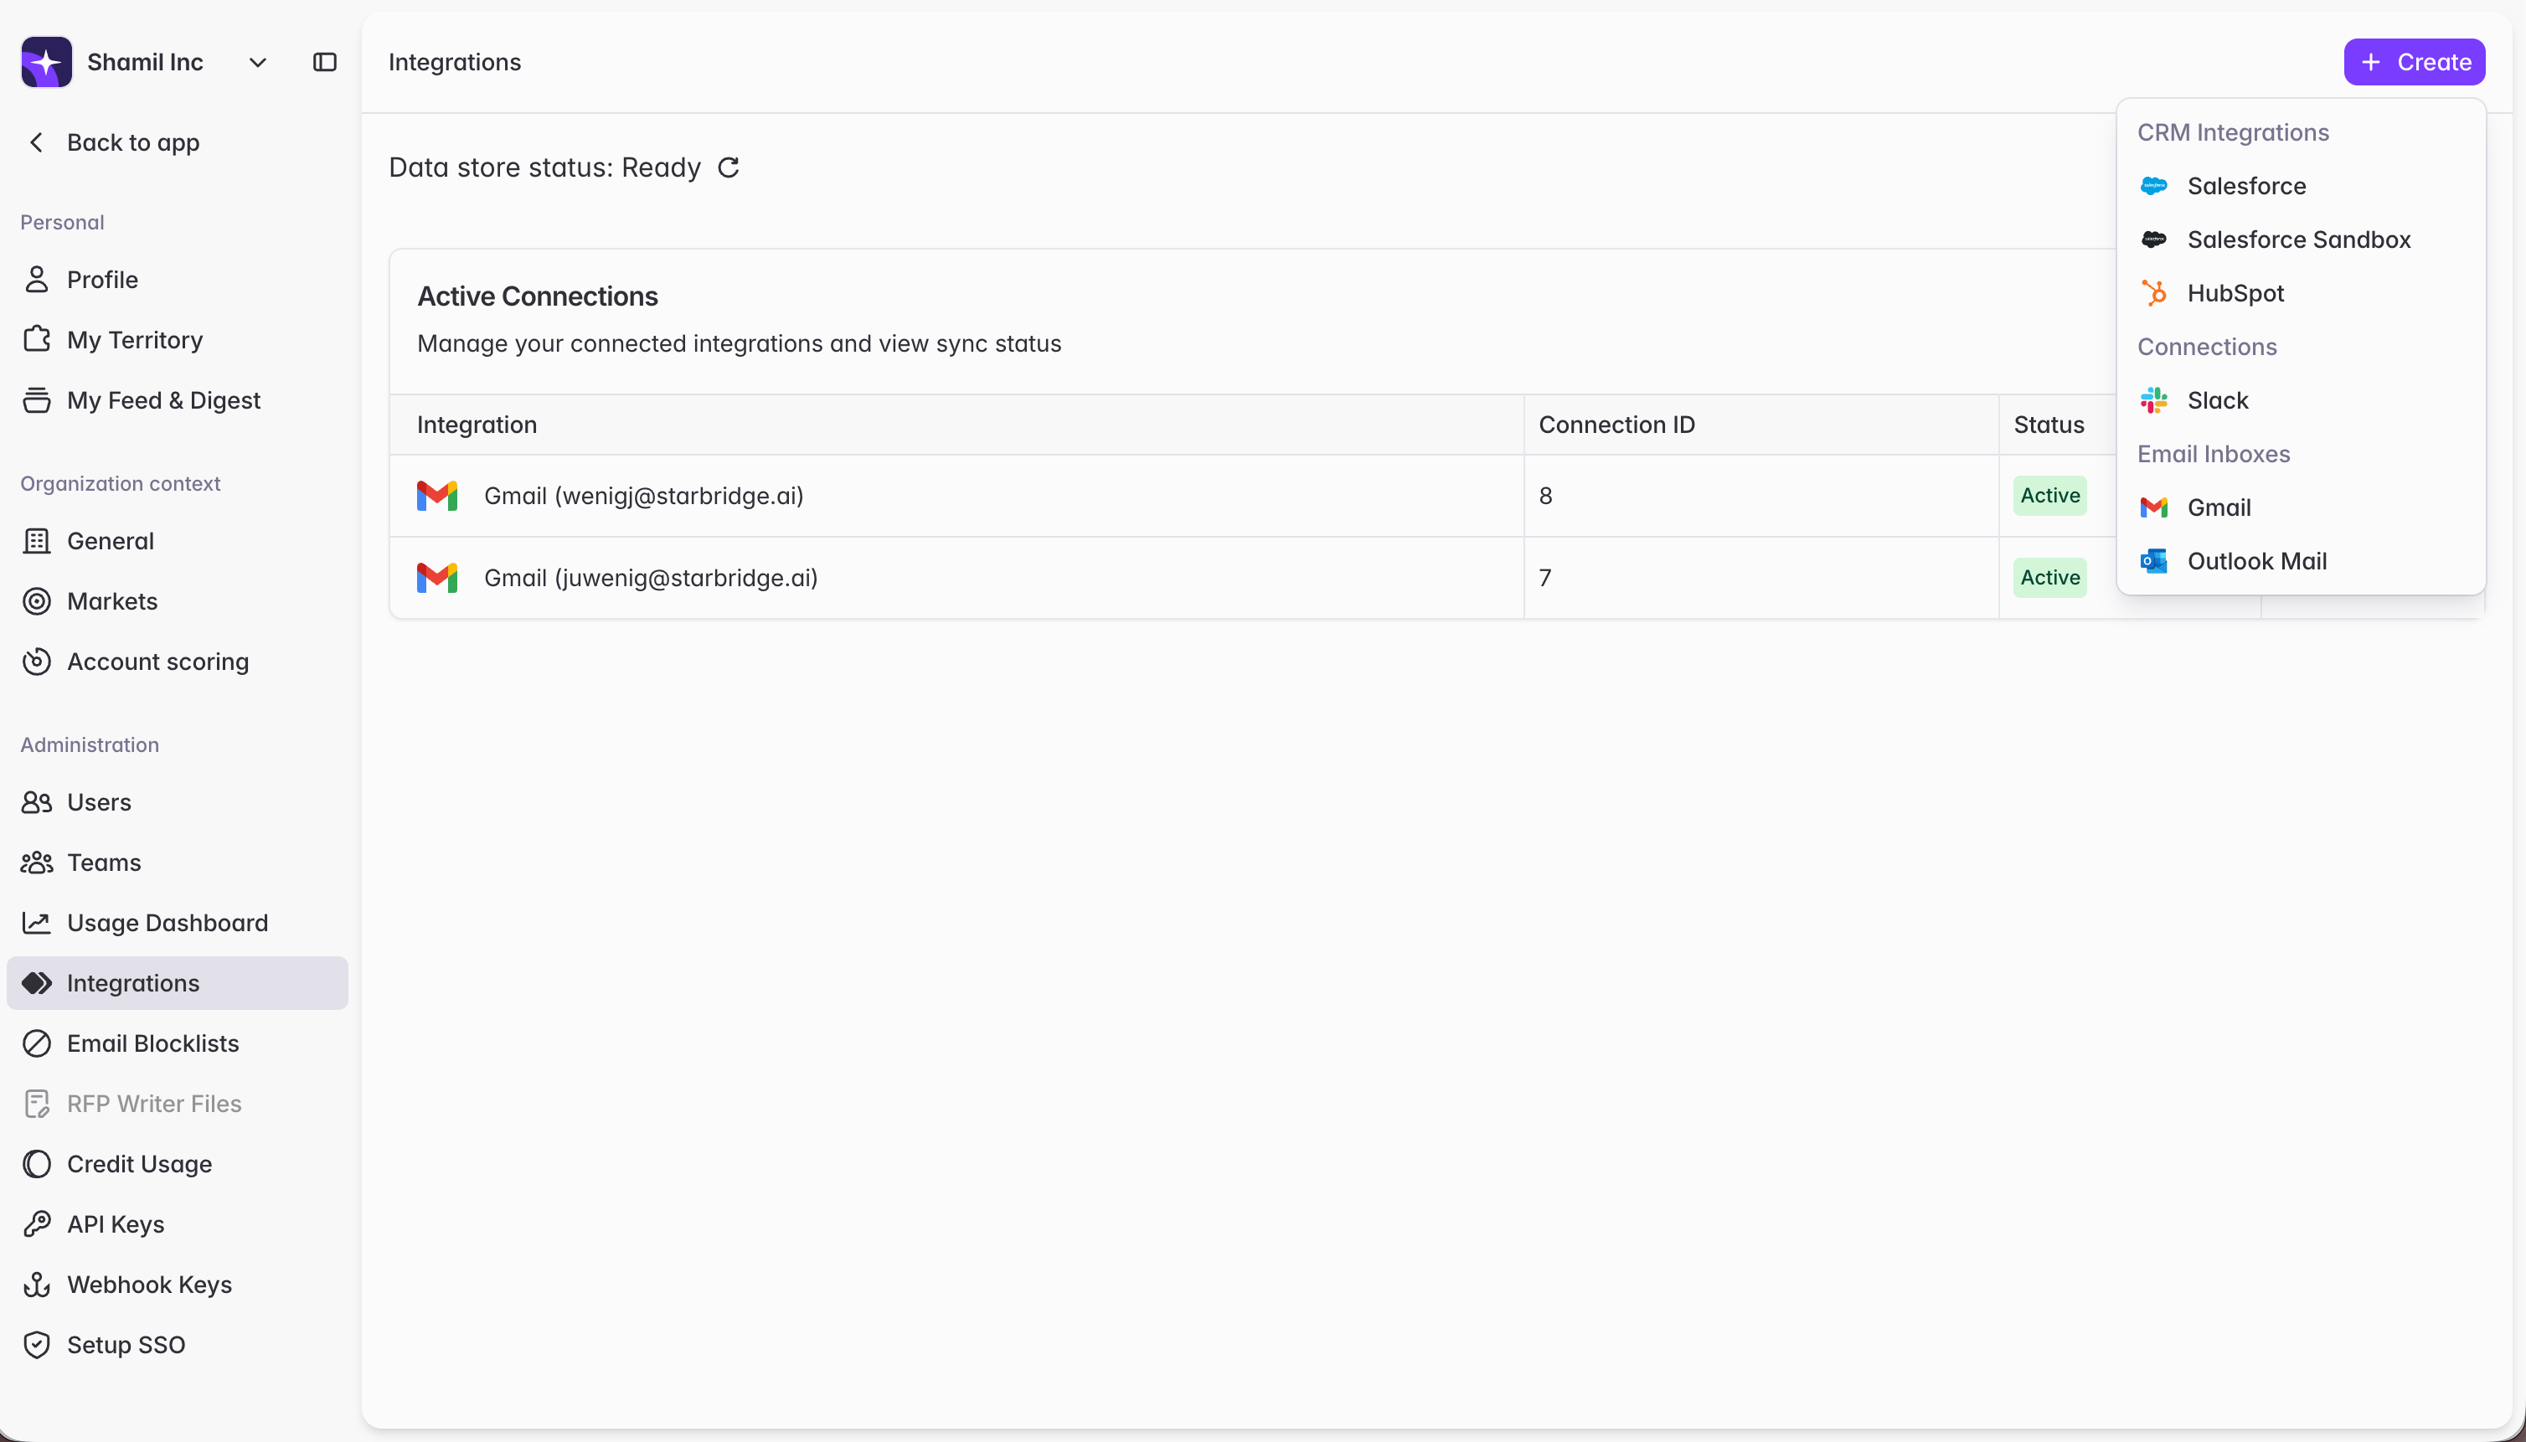Open Users administration icon
Screen dimensions: 2526x1442
click(x=37, y=802)
